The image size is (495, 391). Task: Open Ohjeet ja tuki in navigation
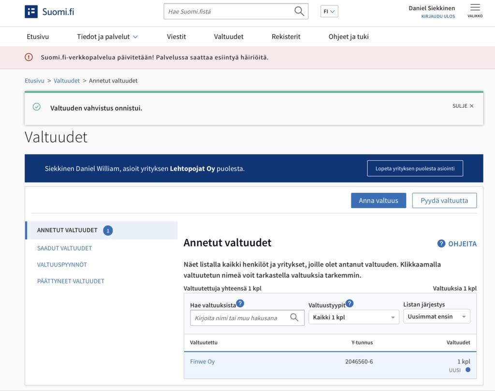click(349, 37)
